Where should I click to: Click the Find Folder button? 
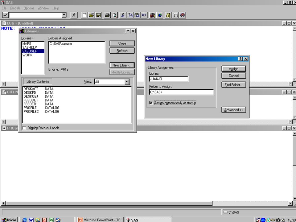(234, 85)
